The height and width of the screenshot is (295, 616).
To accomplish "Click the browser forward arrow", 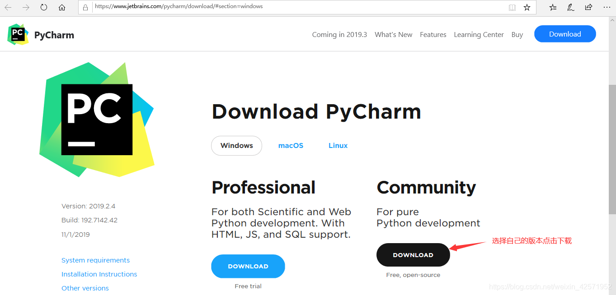I will (26, 7).
